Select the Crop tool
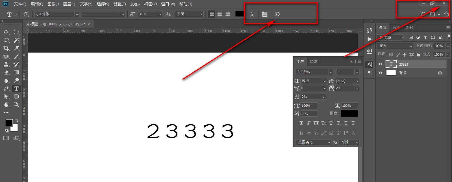Screen dimensions: 452x182 (x=6, y=48)
